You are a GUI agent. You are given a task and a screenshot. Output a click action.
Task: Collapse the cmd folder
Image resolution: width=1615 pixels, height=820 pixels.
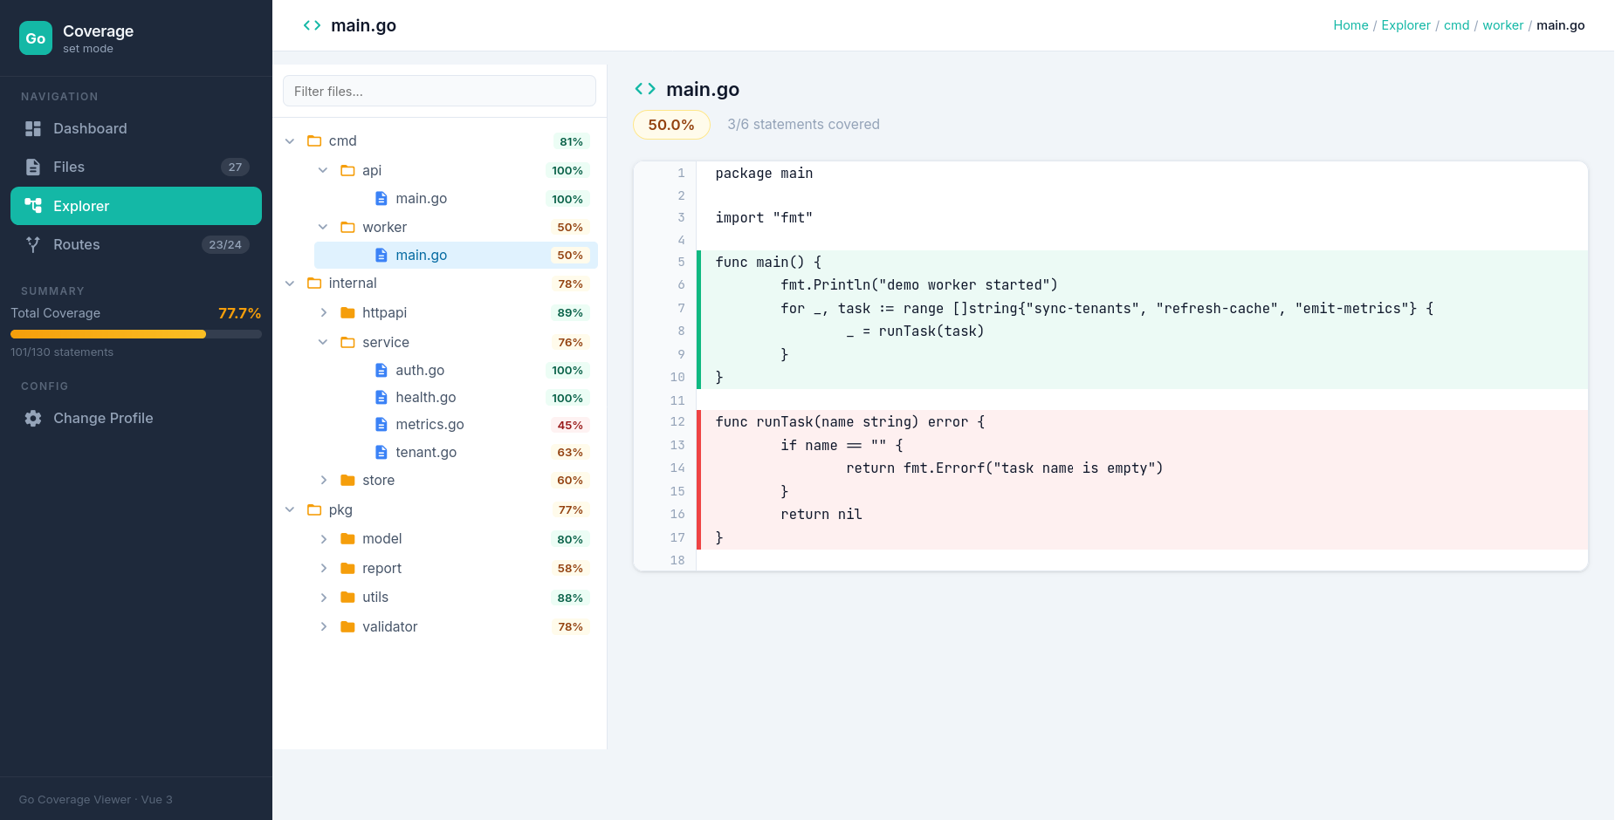291,140
